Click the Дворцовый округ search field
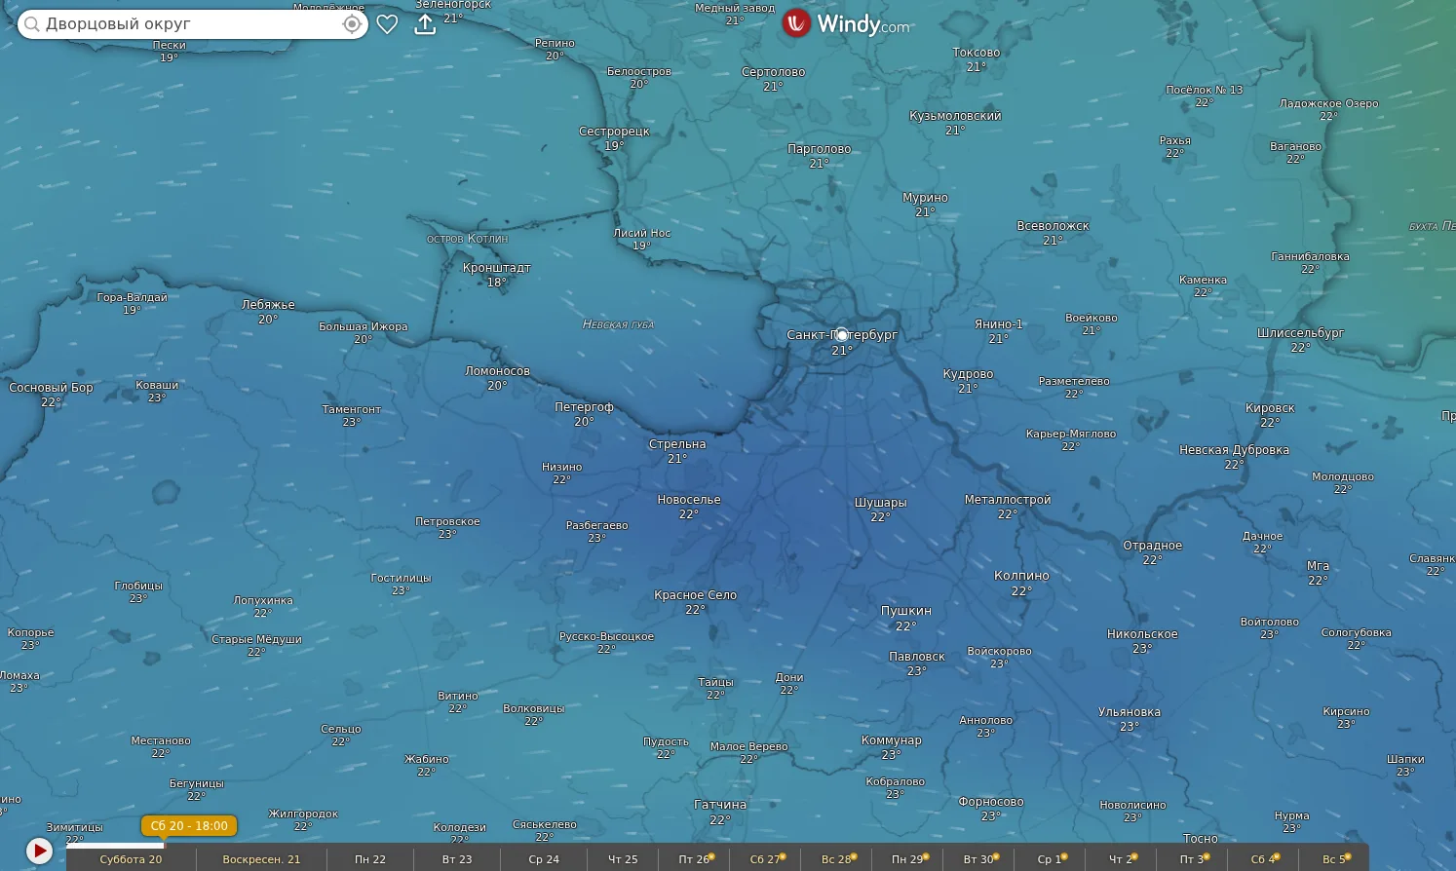 (x=193, y=24)
